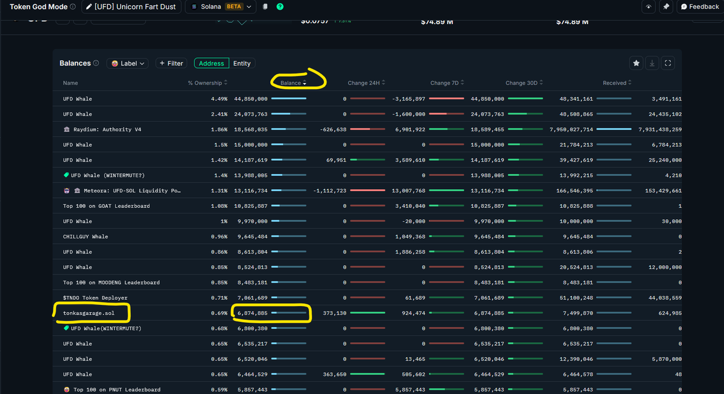
Task: Click the 7D change value 13,007,768
Action: [408, 190]
